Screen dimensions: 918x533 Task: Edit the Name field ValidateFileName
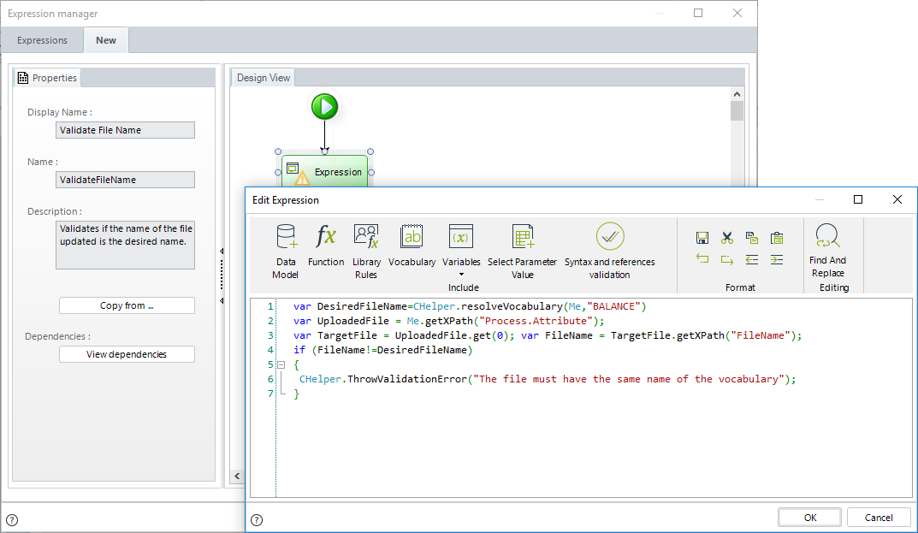tap(125, 180)
